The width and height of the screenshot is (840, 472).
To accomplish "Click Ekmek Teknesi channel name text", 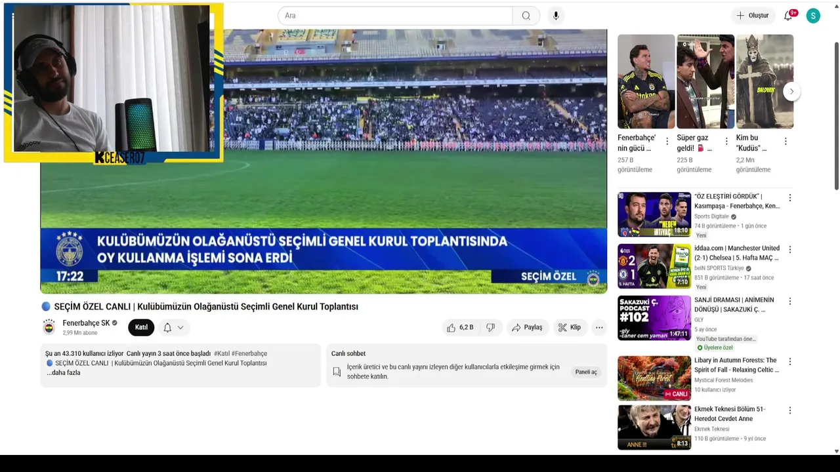I will click(712, 429).
